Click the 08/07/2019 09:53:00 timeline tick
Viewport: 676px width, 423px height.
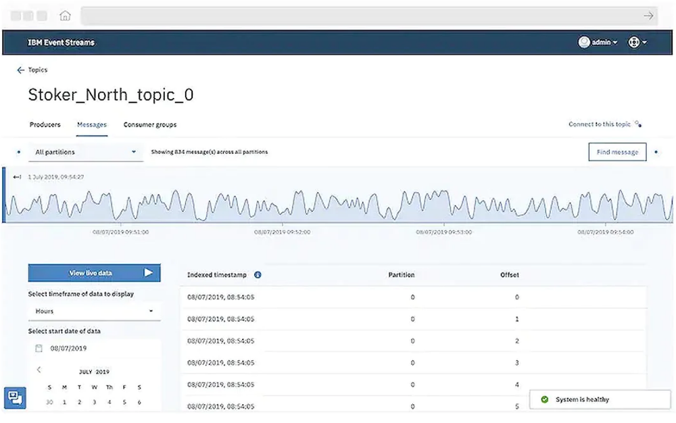click(x=443, y=232)
